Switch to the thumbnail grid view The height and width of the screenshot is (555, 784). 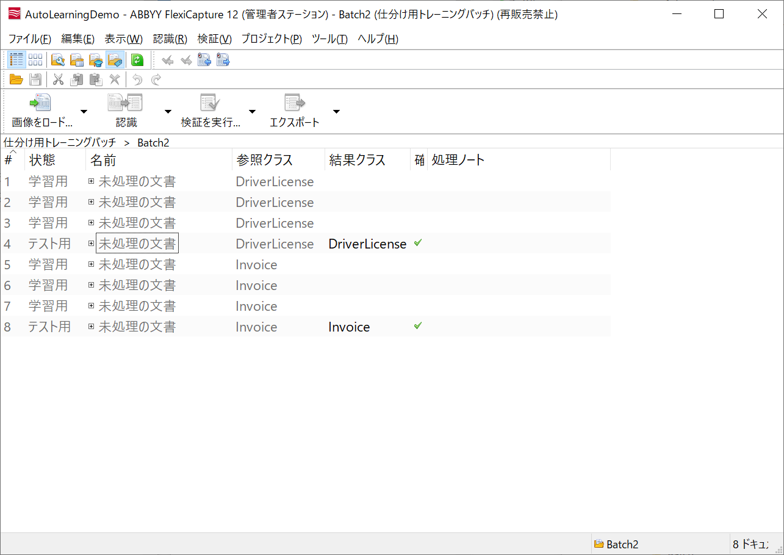[x=35, y=59]
